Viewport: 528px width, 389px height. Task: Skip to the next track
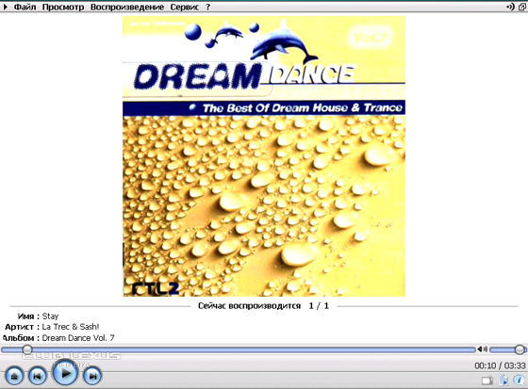92,376
